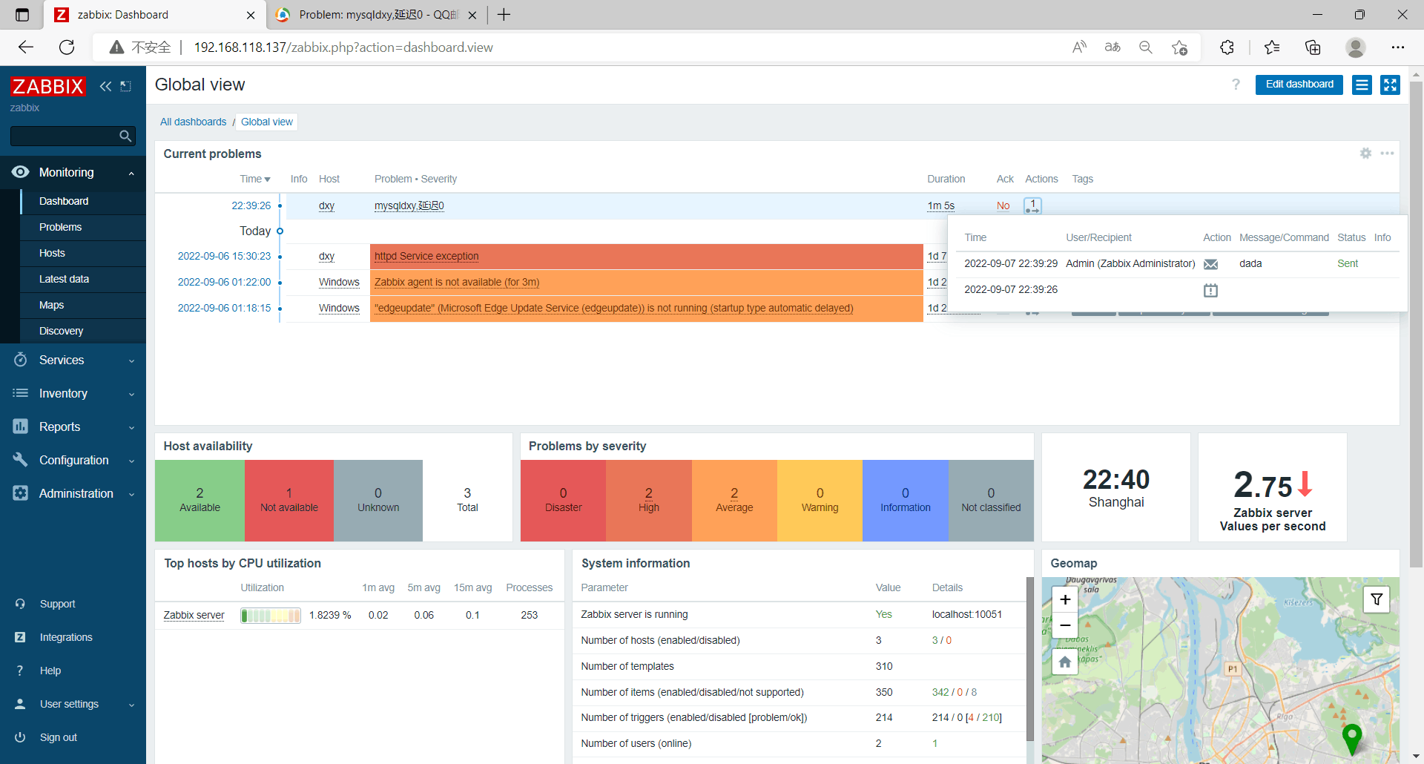Click the browser translate icon
1424x764 pixels.
[1112, 47]
